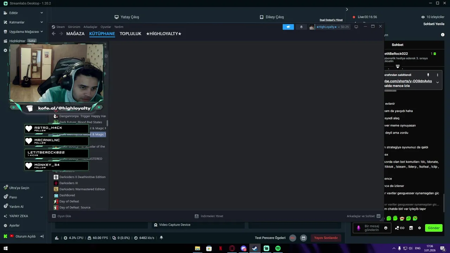Click Ultra'ya Geçin in sidebar
Image resolution: width=450 pixels, height=253 pixels.
coord(17,188)
